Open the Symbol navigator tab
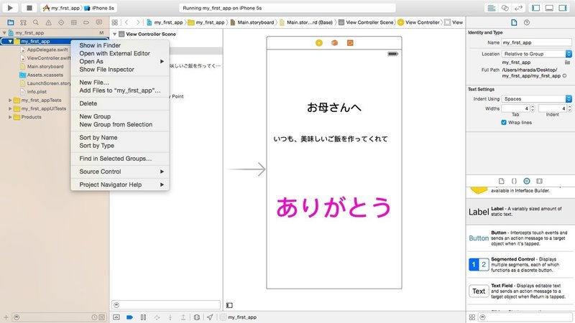Image resolution: width=575 pixels, height=323 pixels. click(x=23, y=22)
